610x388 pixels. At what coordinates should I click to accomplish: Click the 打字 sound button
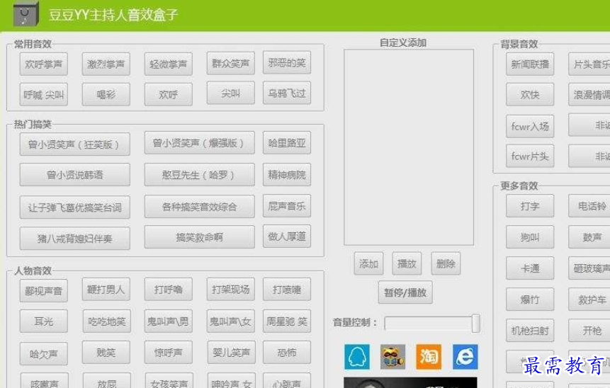tap(530, 205)
